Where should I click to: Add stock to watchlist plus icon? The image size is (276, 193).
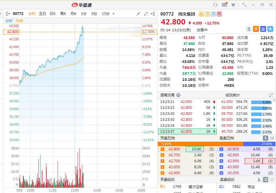click(x=270, y=29)
